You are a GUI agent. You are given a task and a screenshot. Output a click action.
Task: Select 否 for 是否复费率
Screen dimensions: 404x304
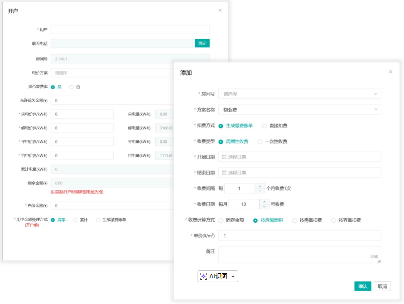click(x=72, y=87)
